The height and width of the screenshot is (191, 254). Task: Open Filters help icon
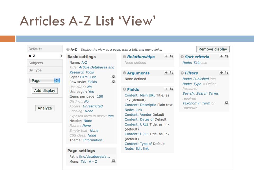[182, 73]
